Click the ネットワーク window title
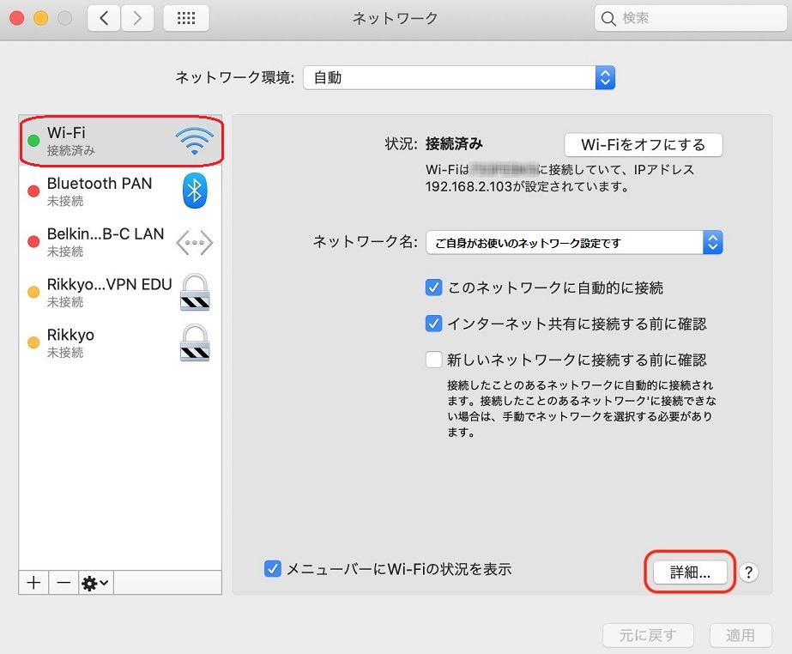Image resolution: width=792 pixels, height=654 pixels. pyautogui.click(x=395, y=19)
